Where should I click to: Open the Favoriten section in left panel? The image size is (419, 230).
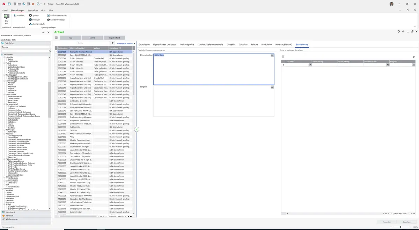tap(26, 216)
